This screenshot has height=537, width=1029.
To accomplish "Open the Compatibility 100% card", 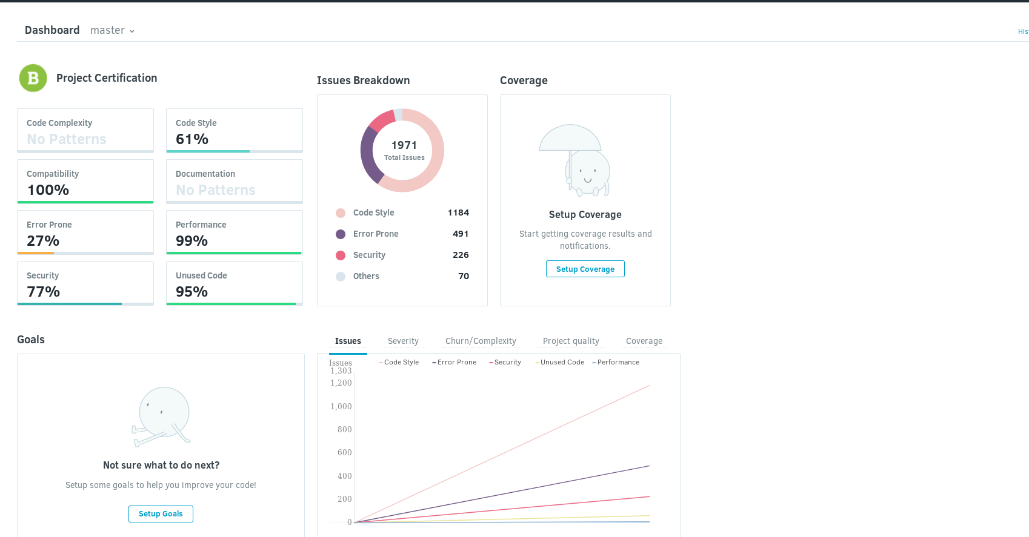I will point(85,182).
